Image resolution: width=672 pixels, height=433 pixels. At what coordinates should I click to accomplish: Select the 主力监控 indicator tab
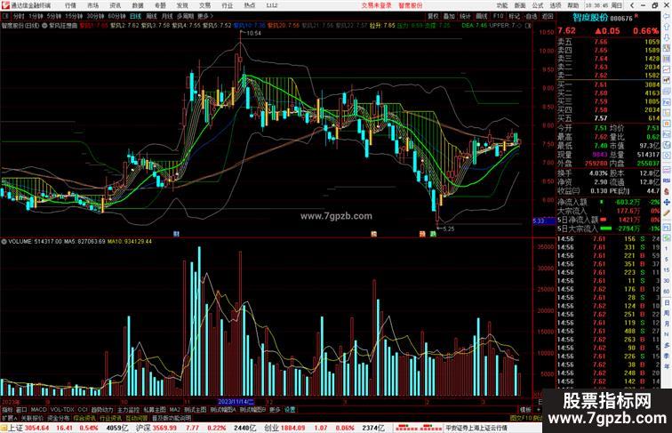click(128, 410)
